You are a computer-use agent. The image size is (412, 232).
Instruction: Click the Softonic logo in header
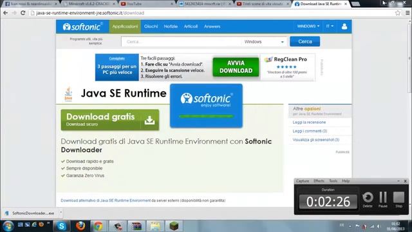[82, 26]
